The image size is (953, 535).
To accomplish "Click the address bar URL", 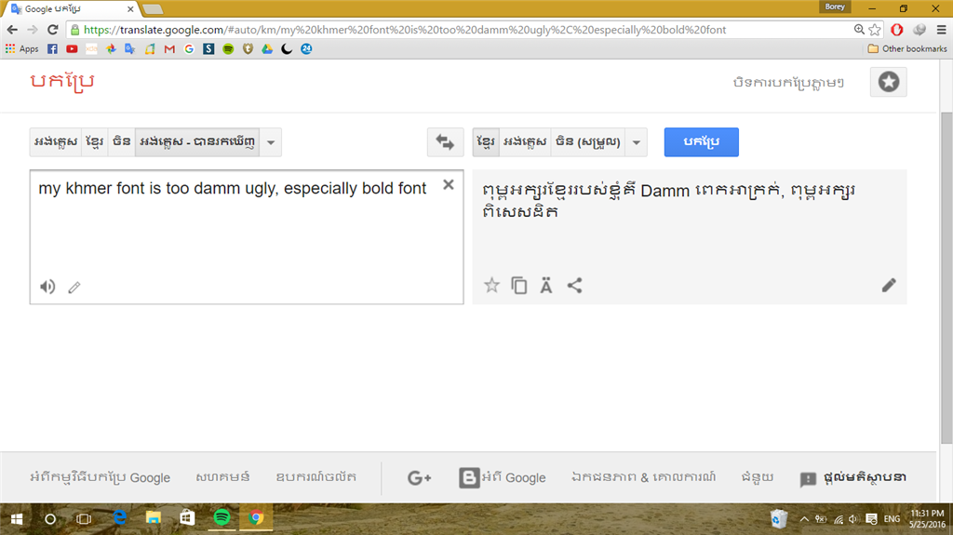I will [x=405, y=30].
